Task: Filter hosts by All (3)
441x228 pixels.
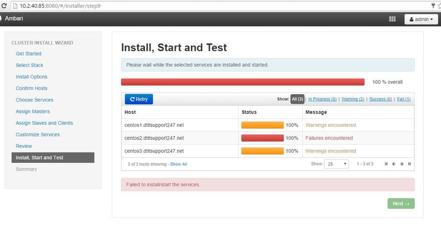Action: point(297,99)
